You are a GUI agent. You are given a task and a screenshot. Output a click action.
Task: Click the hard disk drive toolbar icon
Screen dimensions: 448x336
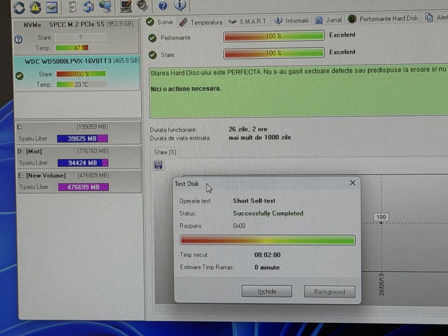click(x=52, y=7)
